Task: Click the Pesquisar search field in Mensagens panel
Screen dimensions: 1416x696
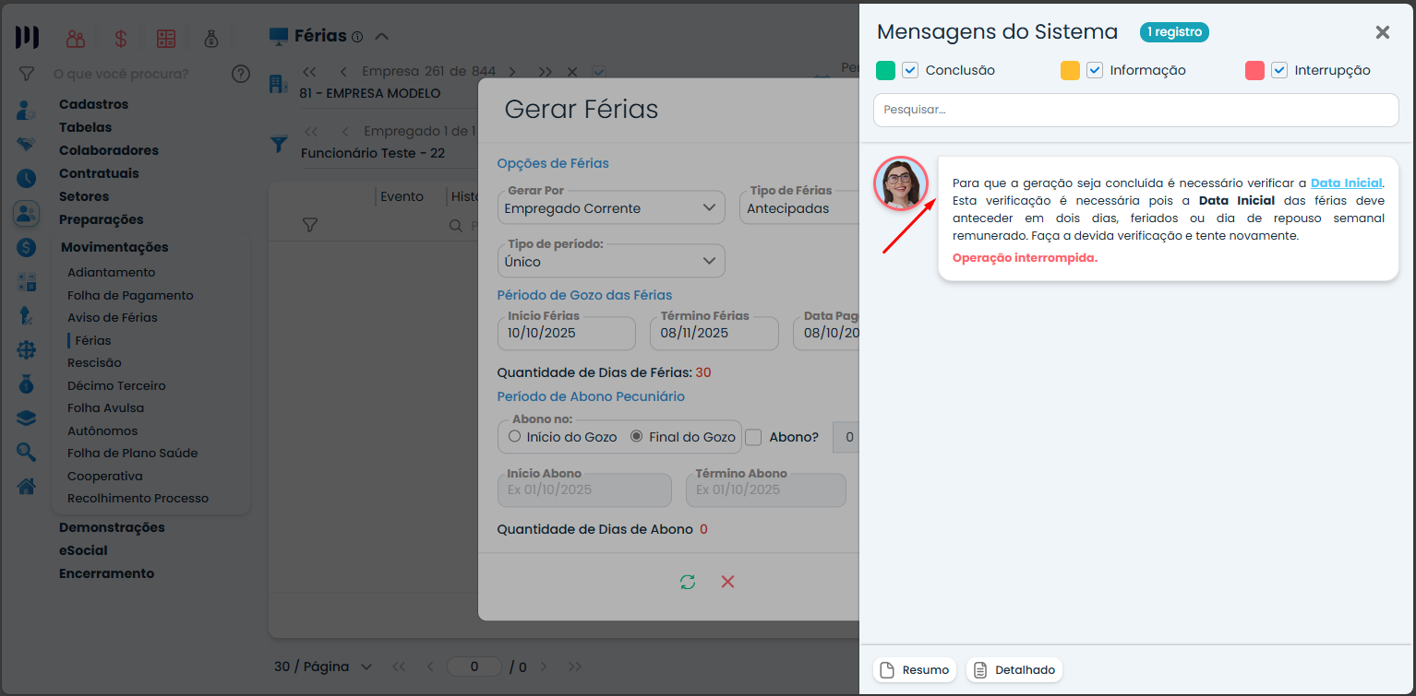Action: point(1134,110)
